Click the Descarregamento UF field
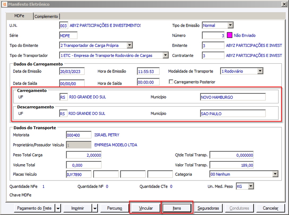The image size is (289, 215). [63, 113]
